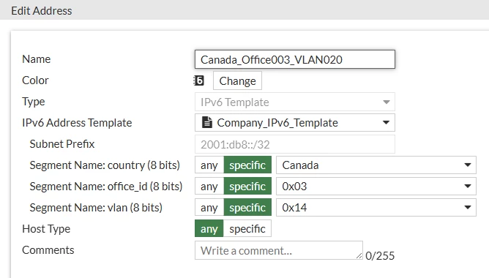
Task: Click the Change color button
Action: coord(237,80)
